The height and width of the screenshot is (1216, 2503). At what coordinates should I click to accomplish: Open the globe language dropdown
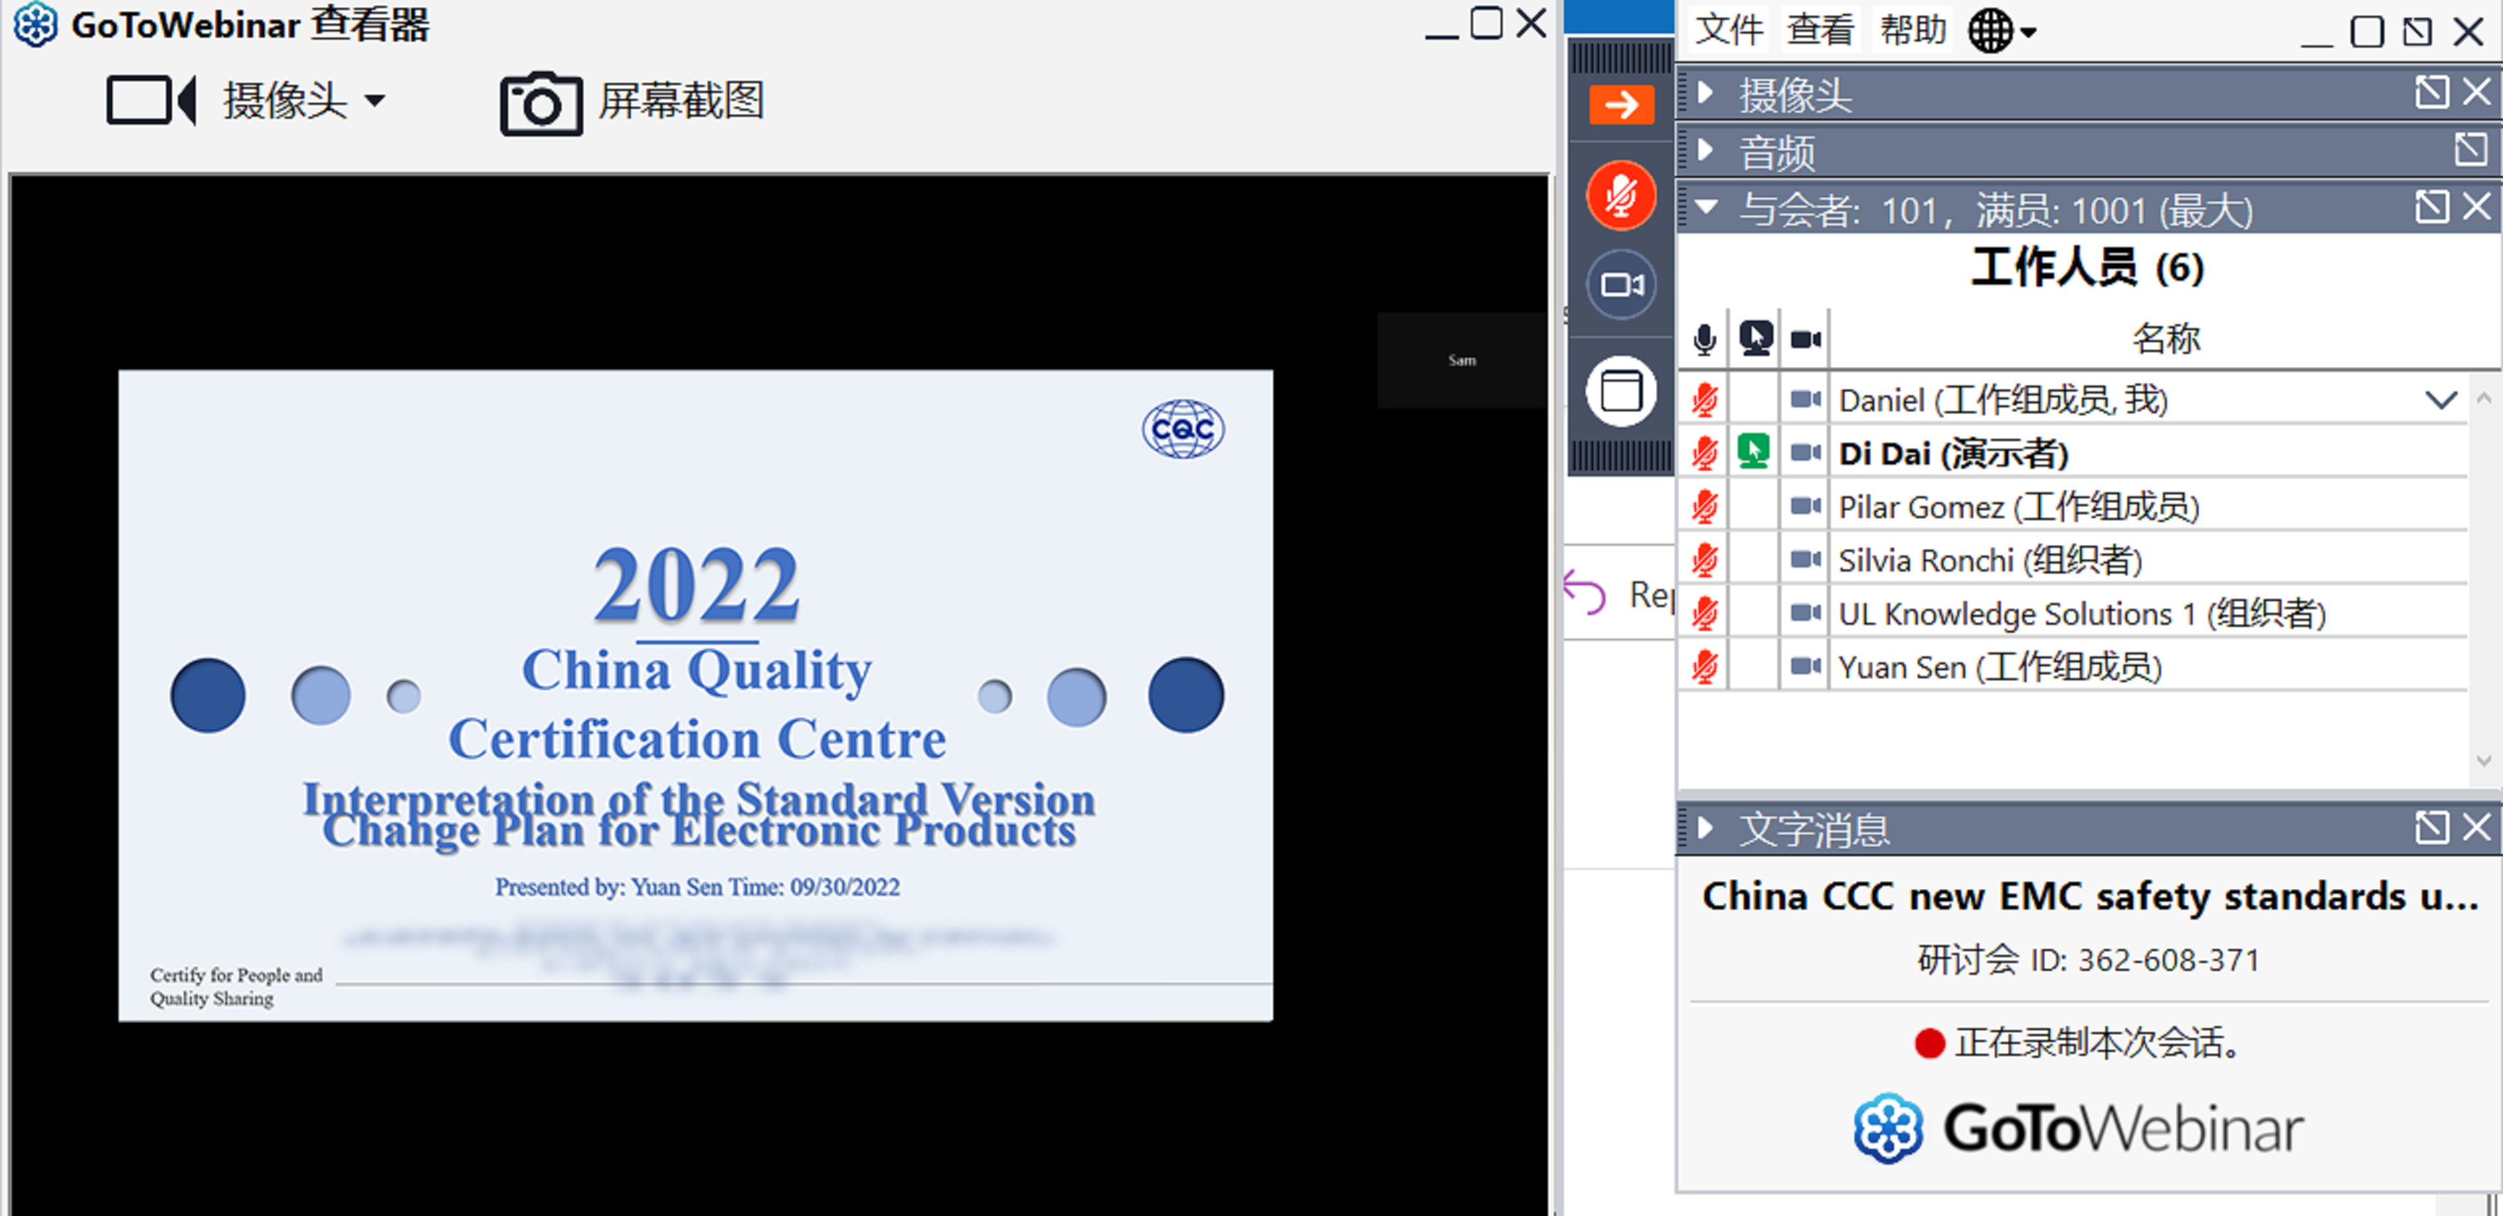(2001, 31)
